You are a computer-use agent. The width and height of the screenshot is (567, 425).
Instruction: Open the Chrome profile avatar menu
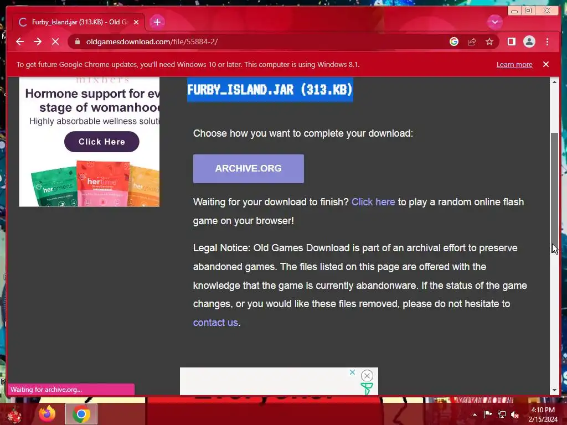tap(529, 42)
